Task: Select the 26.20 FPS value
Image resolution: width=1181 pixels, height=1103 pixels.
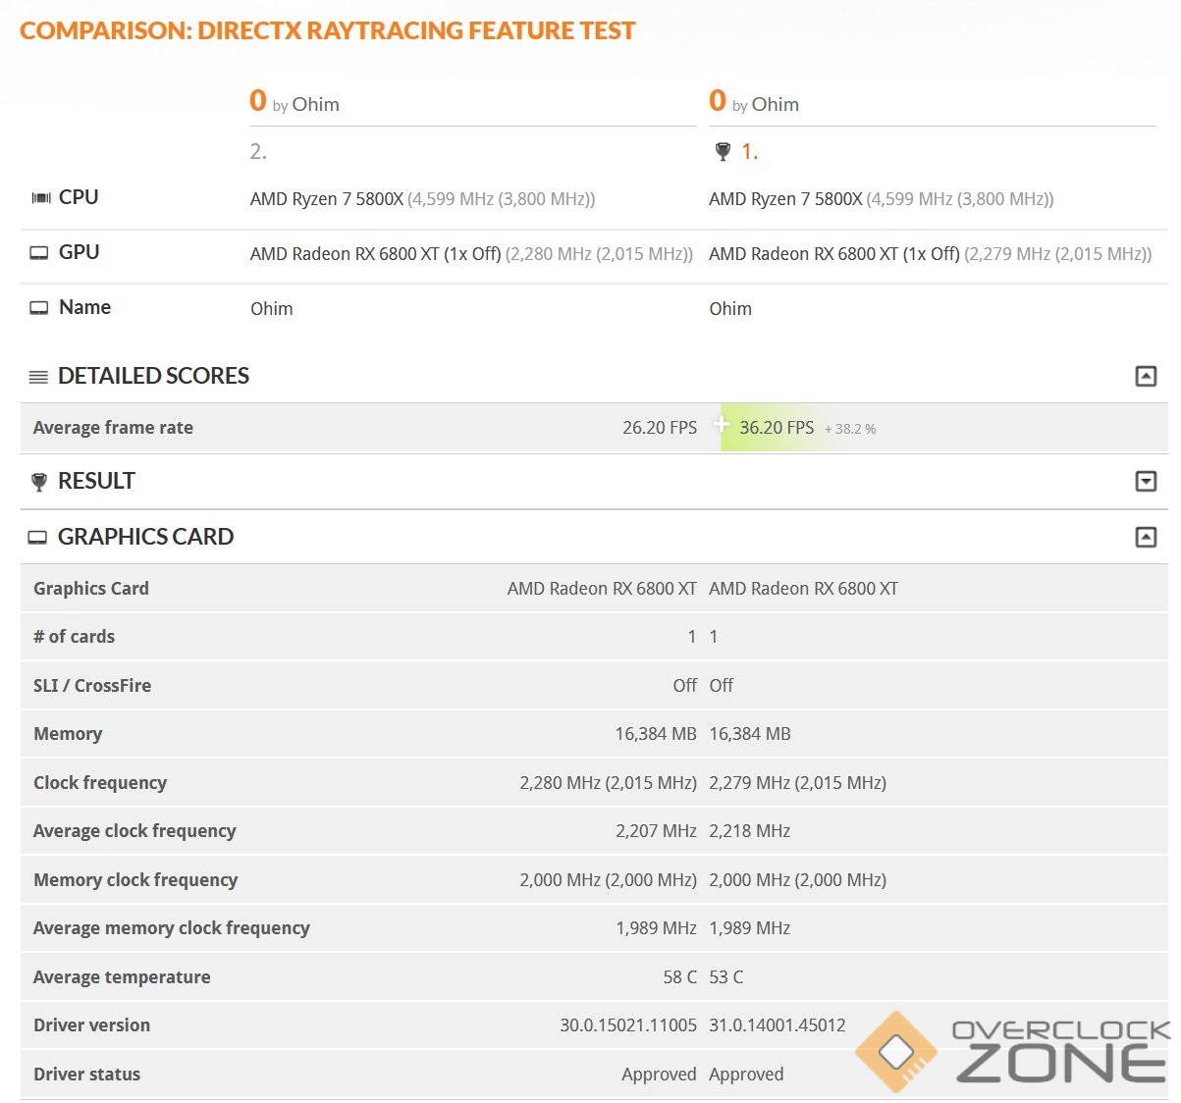Action: [660, 428]
